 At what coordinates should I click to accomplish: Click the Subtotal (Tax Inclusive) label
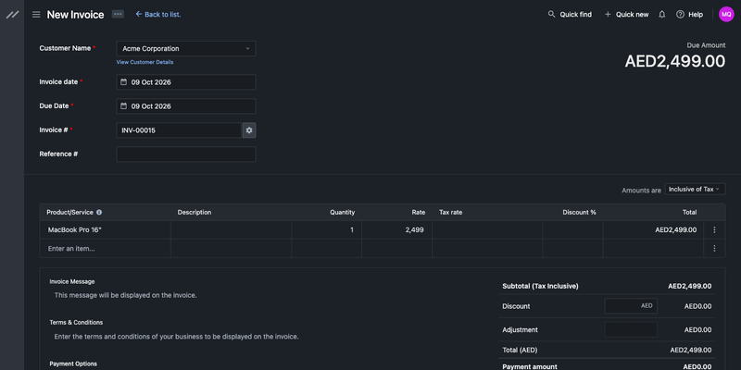click(x=540, y=286)
